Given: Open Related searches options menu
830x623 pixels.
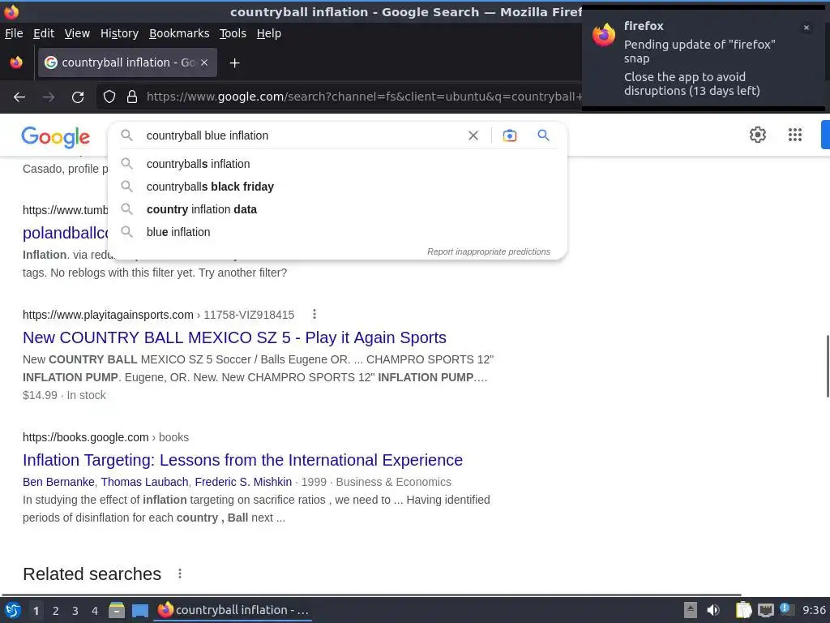Looking at the screenshot, I should 180,574.
